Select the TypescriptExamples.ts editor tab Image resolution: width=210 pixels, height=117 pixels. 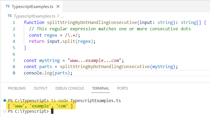[32, 6]
